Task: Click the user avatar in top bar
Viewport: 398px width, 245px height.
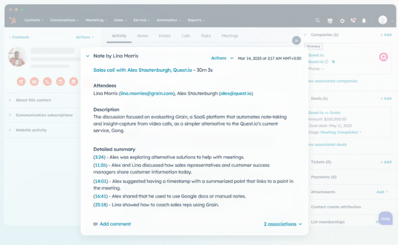Action: [383, 20]
